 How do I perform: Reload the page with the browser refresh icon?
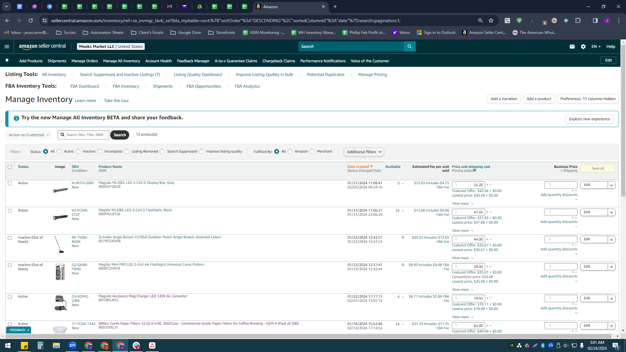point(31,21)
